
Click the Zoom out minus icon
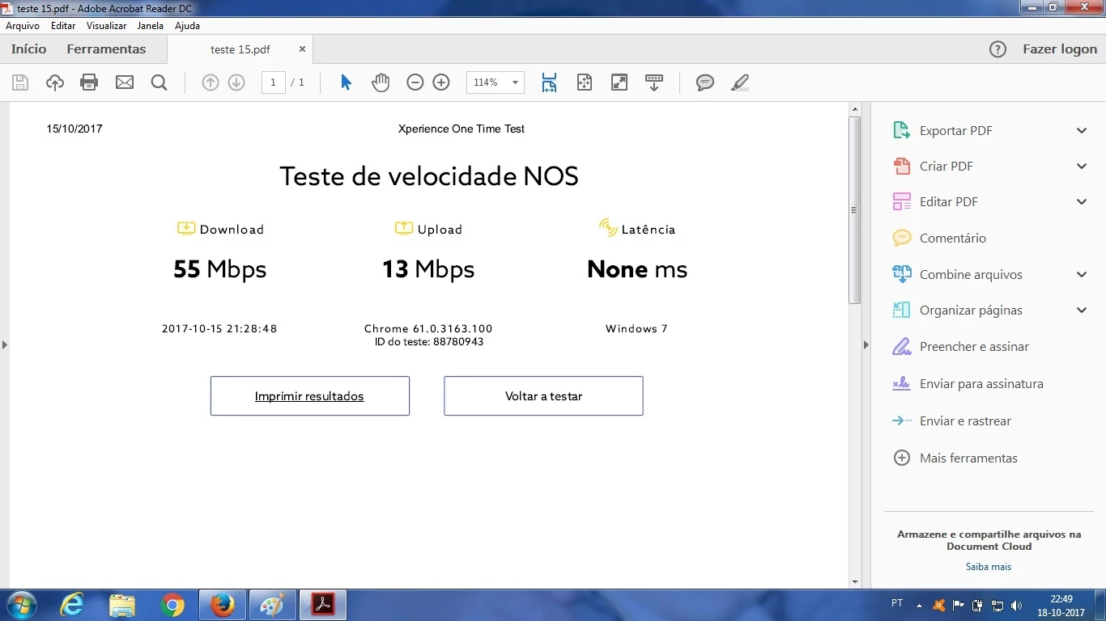(x=415, y=82)
